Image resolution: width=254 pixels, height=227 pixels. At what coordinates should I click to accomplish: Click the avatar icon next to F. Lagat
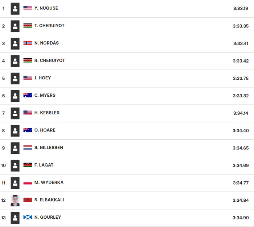tap(15, 165)
